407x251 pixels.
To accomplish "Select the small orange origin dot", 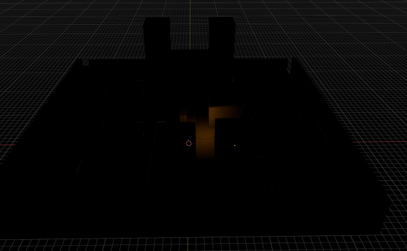I will (x=235, y=146).
